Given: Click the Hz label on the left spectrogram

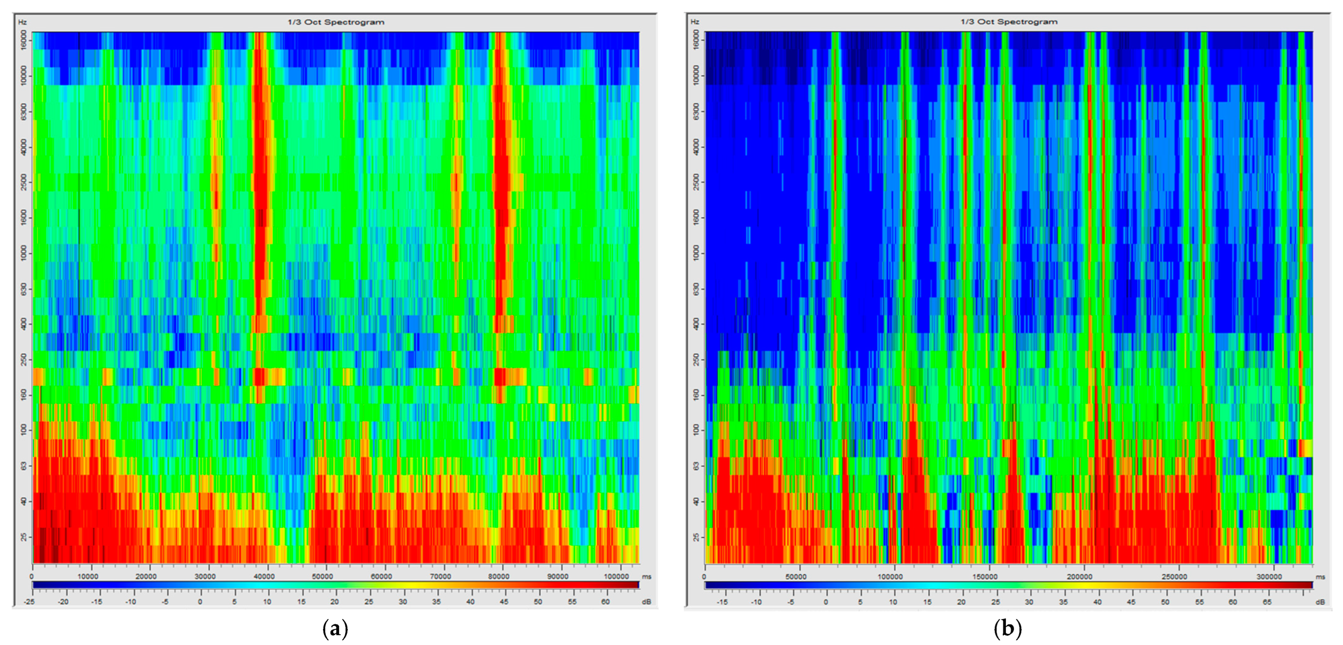Looking at the screenshot, I should 22,22.
